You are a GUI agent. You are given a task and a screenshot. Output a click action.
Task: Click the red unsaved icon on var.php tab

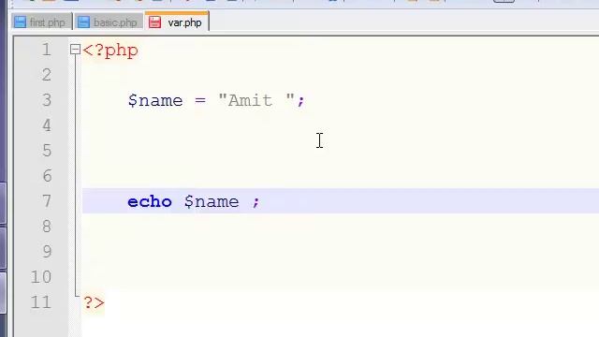coord(154,22)
